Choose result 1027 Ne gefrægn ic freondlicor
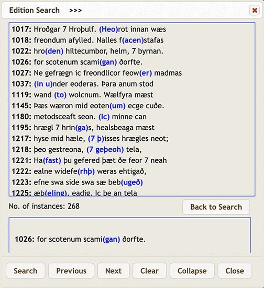 pos(97,73)
